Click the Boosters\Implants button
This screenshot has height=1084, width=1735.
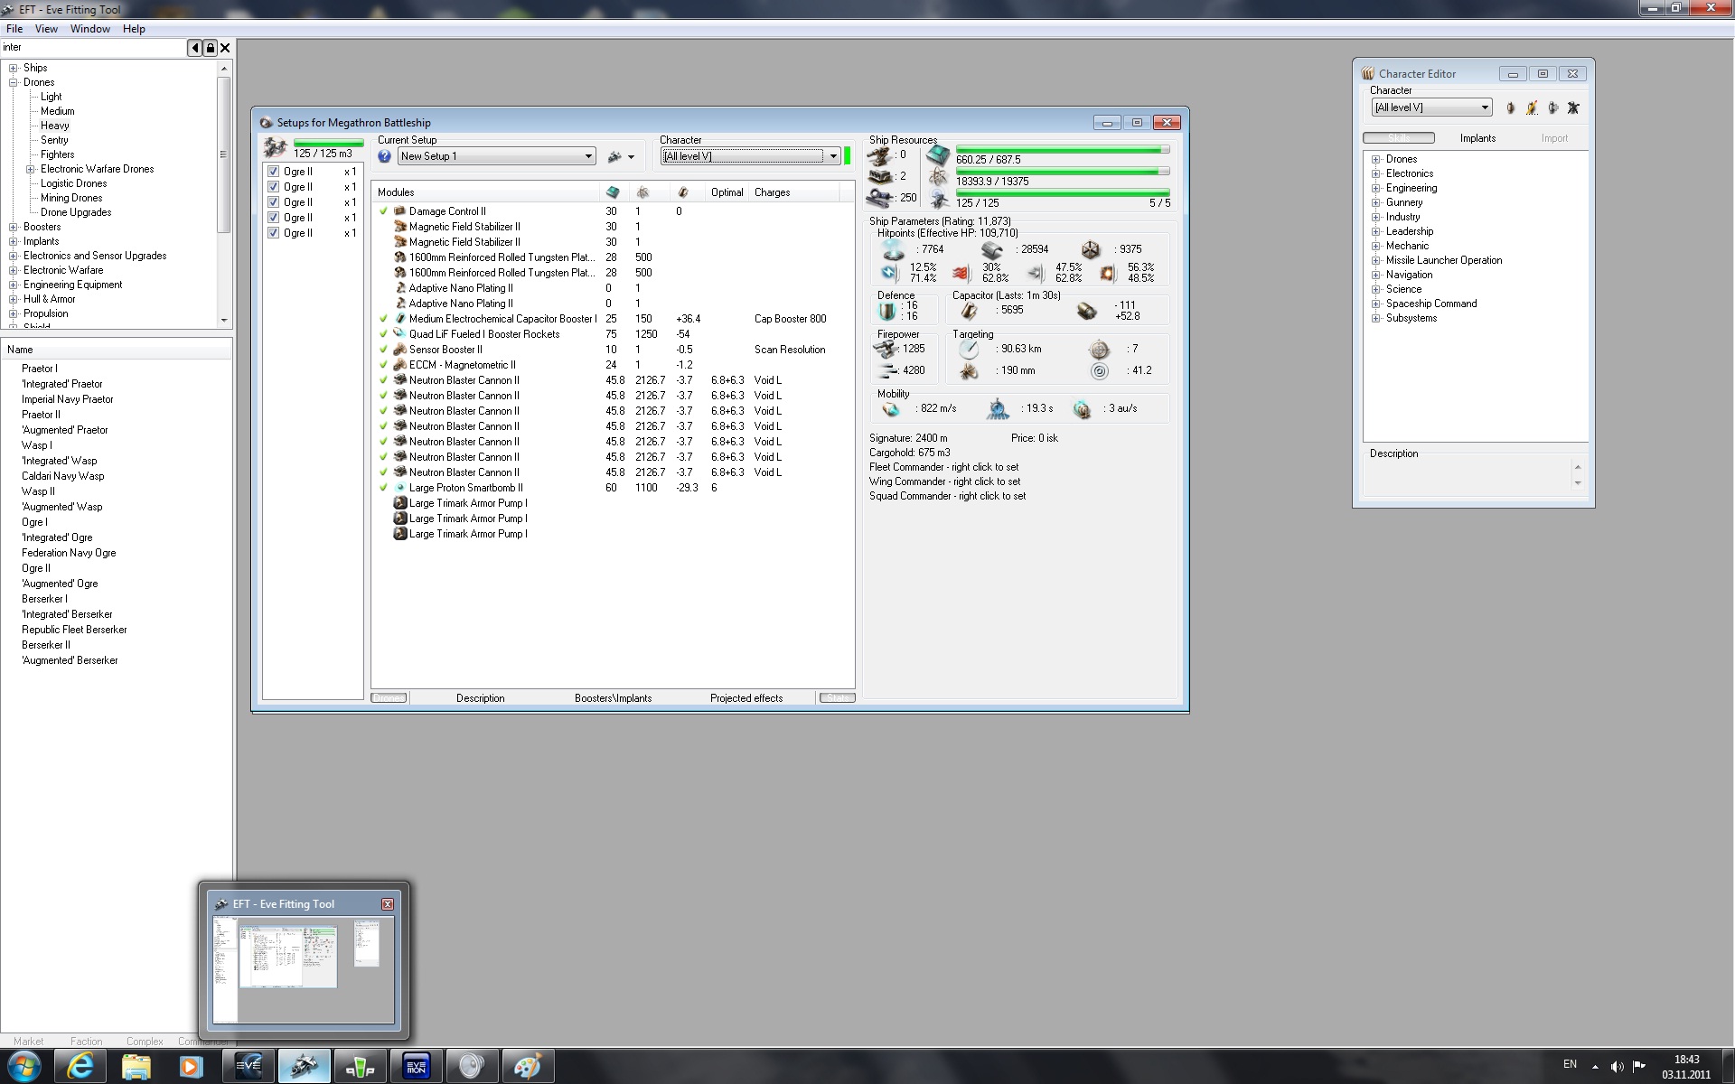[613, 698]
